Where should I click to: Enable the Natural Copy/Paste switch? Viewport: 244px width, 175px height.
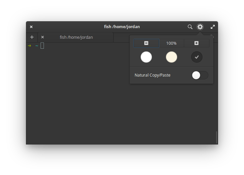[200, 75]
